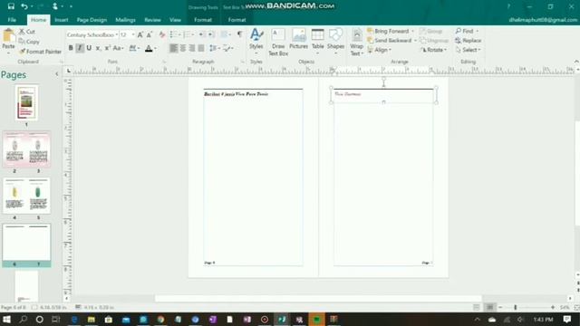580x326 pixels.
Task: Open the File tab
Action: [12, 20]
